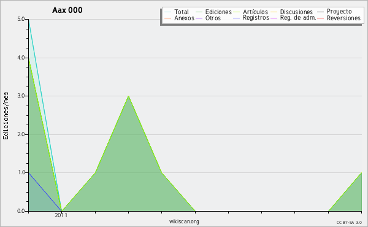The height and width of the screenshot is (227, 368).
Task: Click the cyan Total legend color line
Action: [x=168, y=12]
